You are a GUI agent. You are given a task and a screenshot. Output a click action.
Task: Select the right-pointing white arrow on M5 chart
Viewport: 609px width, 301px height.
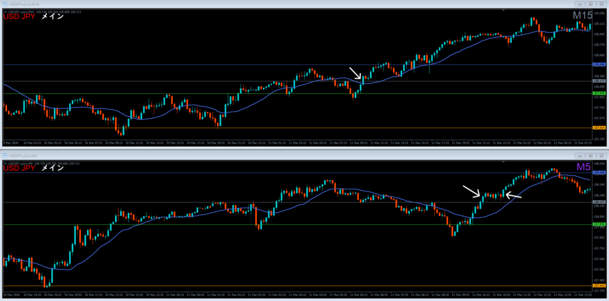click(x=471, y=191)
